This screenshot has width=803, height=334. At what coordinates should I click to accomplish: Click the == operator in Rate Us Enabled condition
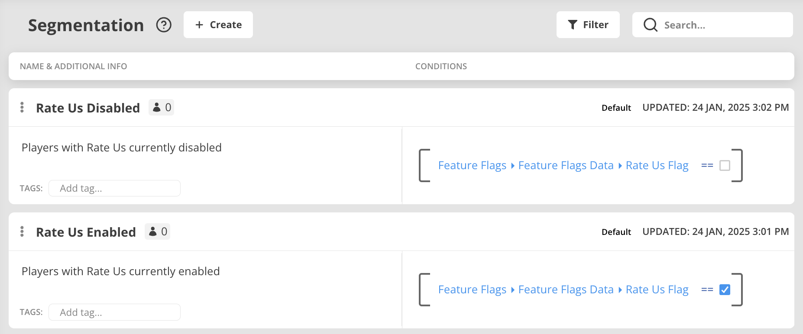[707, 289]
